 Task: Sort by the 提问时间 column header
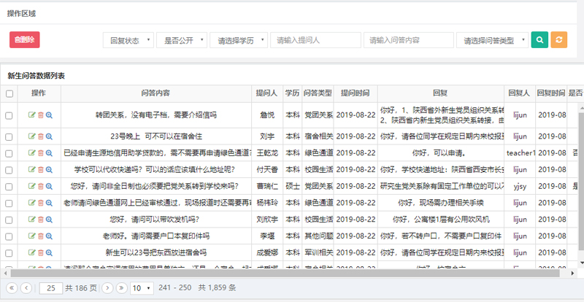coord(356,93)
